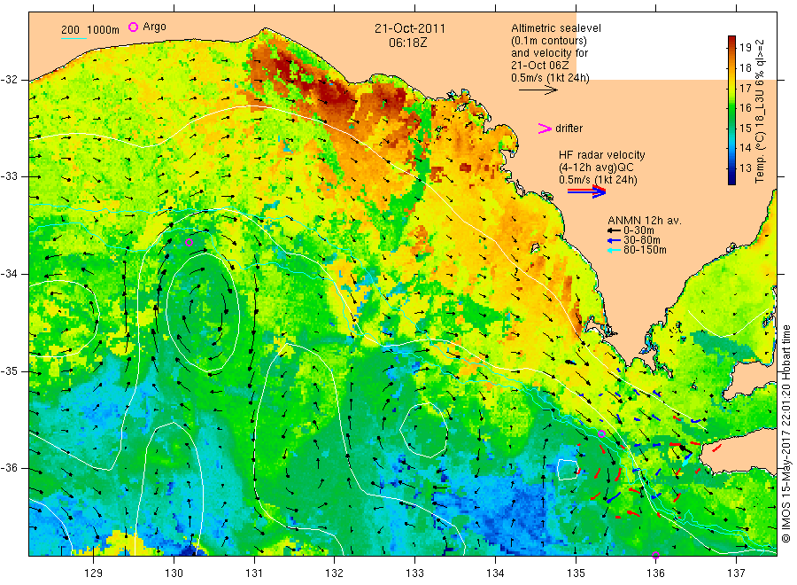Click the '30-80m' depth label
Image resolution: width=797 pixels, height=585 pixels.
642,240
